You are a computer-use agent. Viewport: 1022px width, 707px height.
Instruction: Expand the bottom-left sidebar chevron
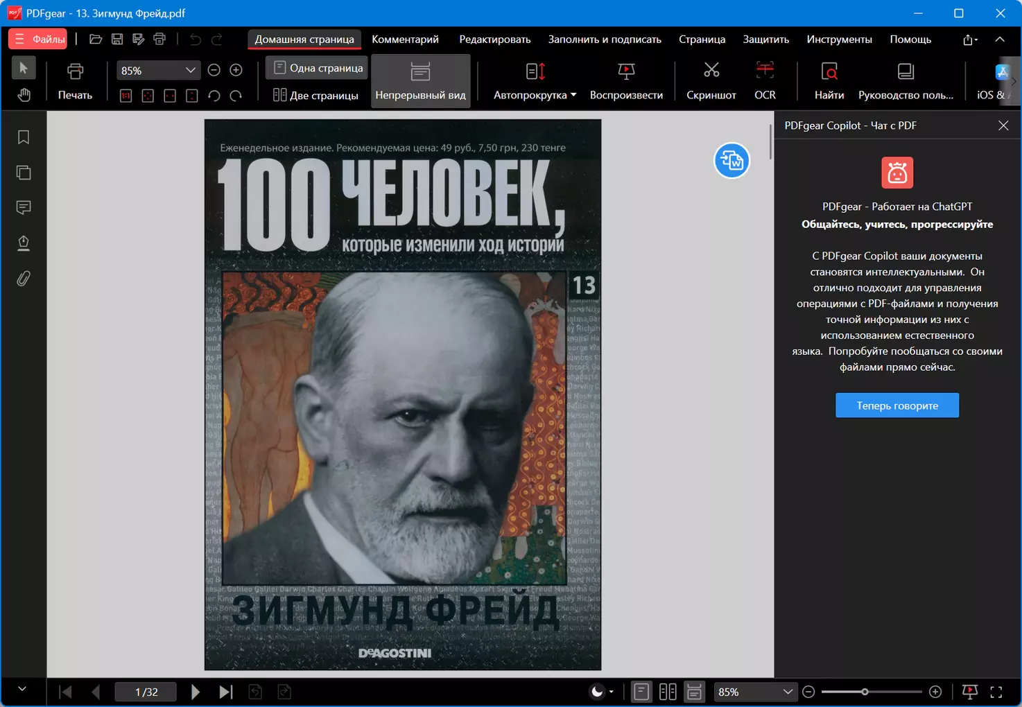(22, 689)
